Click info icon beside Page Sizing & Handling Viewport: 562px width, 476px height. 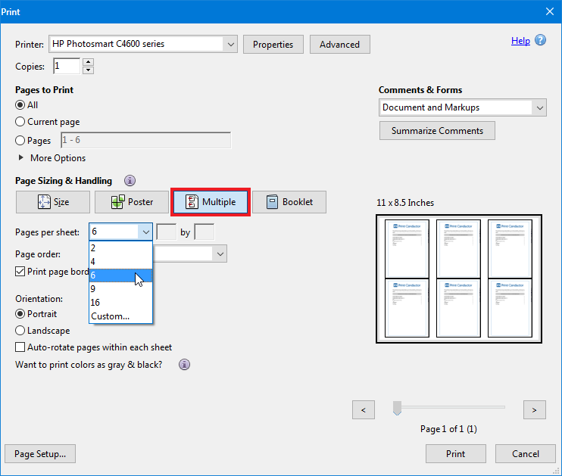[130, 181]
